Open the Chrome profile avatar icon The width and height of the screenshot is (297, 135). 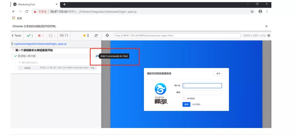[260, 12]
